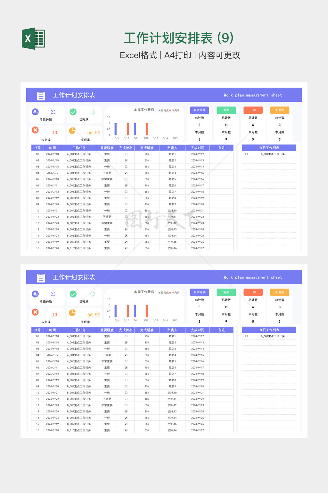
Task: Click the notepad icon in lower sheet header
Action: [41, 278]
